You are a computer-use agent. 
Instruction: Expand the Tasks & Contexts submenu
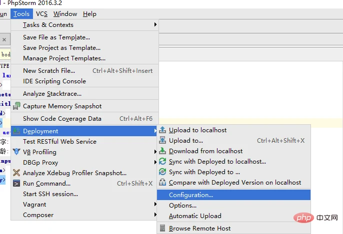pos(155,25)
